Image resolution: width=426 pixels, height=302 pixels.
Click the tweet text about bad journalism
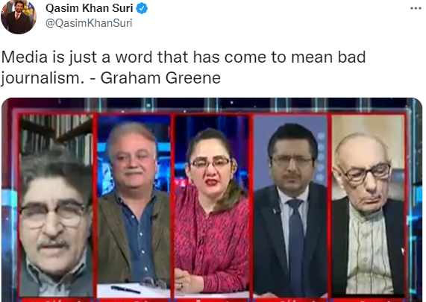point(184,68)
